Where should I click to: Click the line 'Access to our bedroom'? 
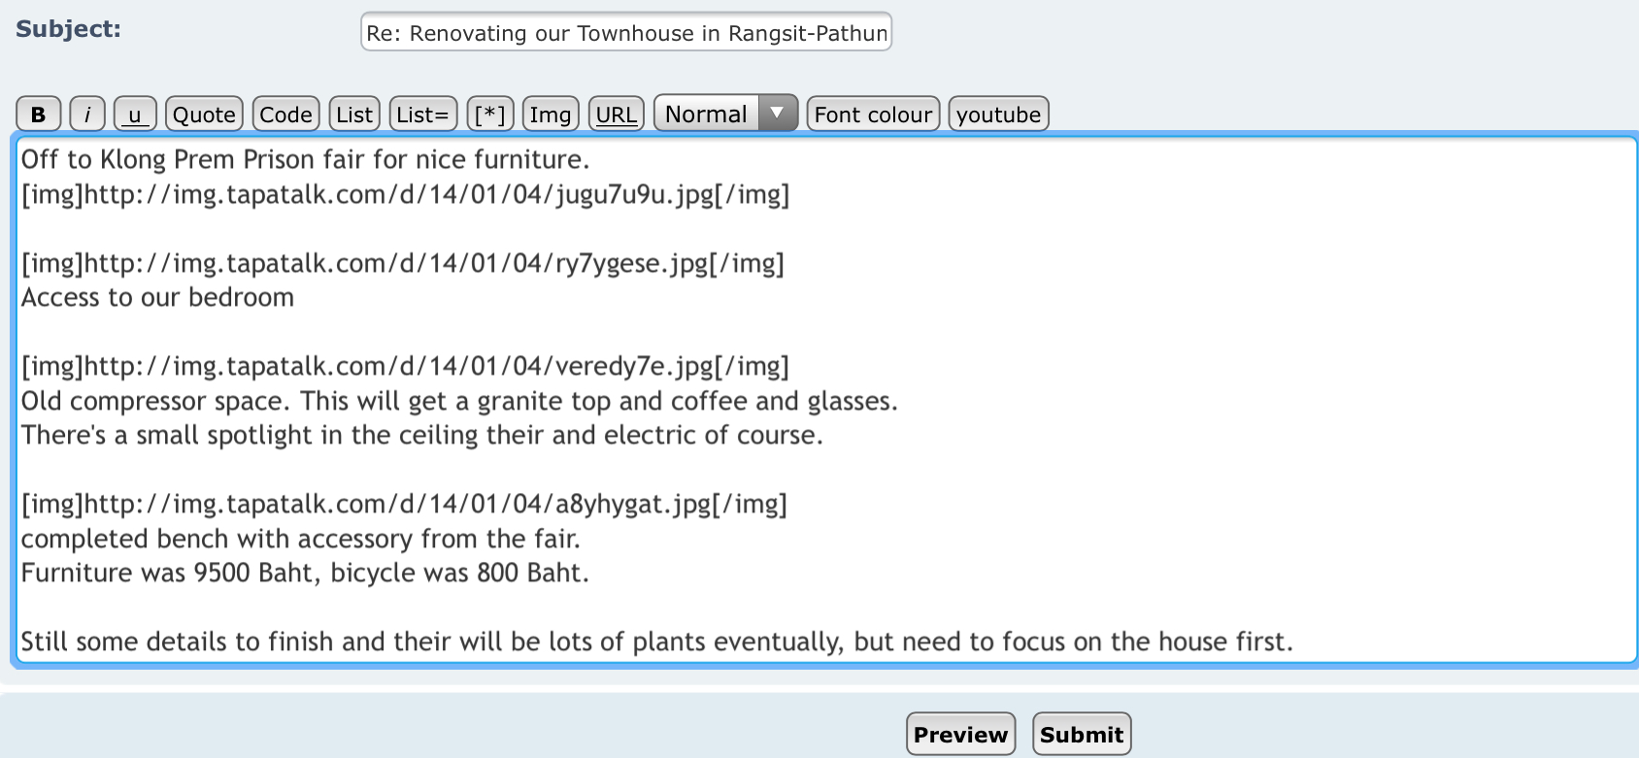pyautogui.click(x=157, y=298)
